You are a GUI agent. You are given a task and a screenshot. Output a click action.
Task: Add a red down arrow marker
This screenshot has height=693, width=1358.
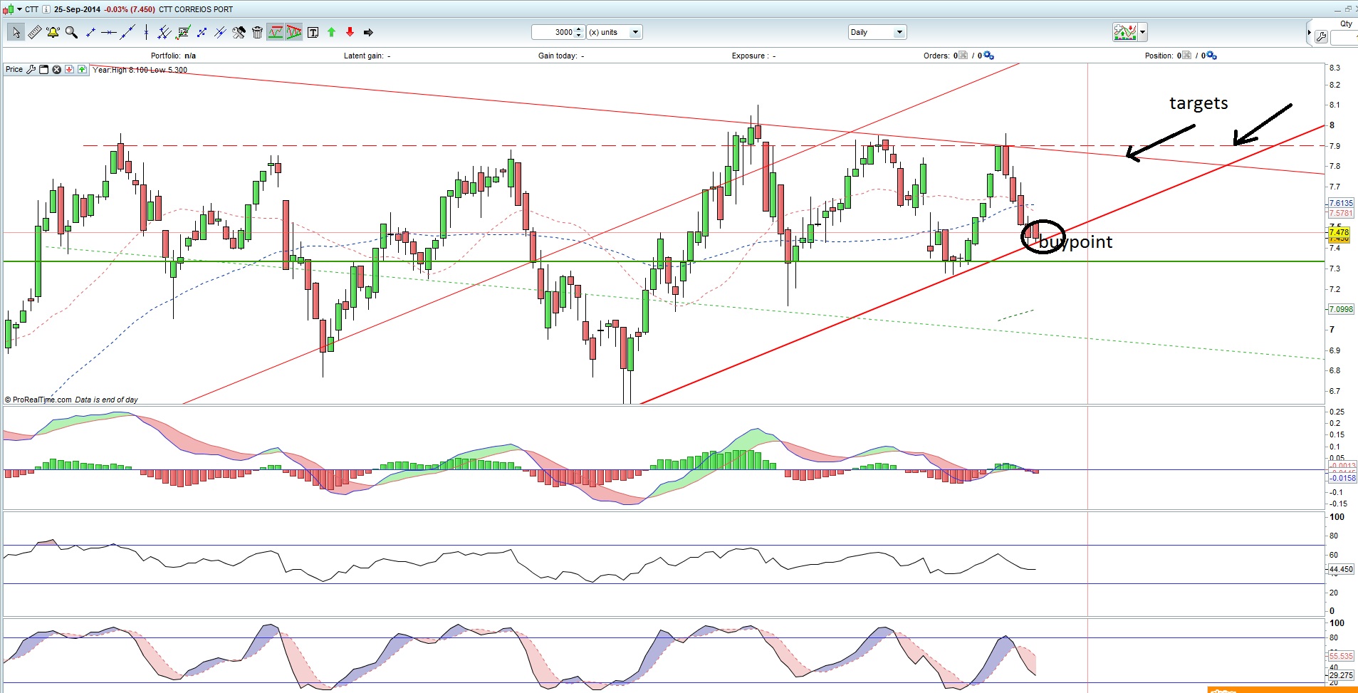(350, 32)
